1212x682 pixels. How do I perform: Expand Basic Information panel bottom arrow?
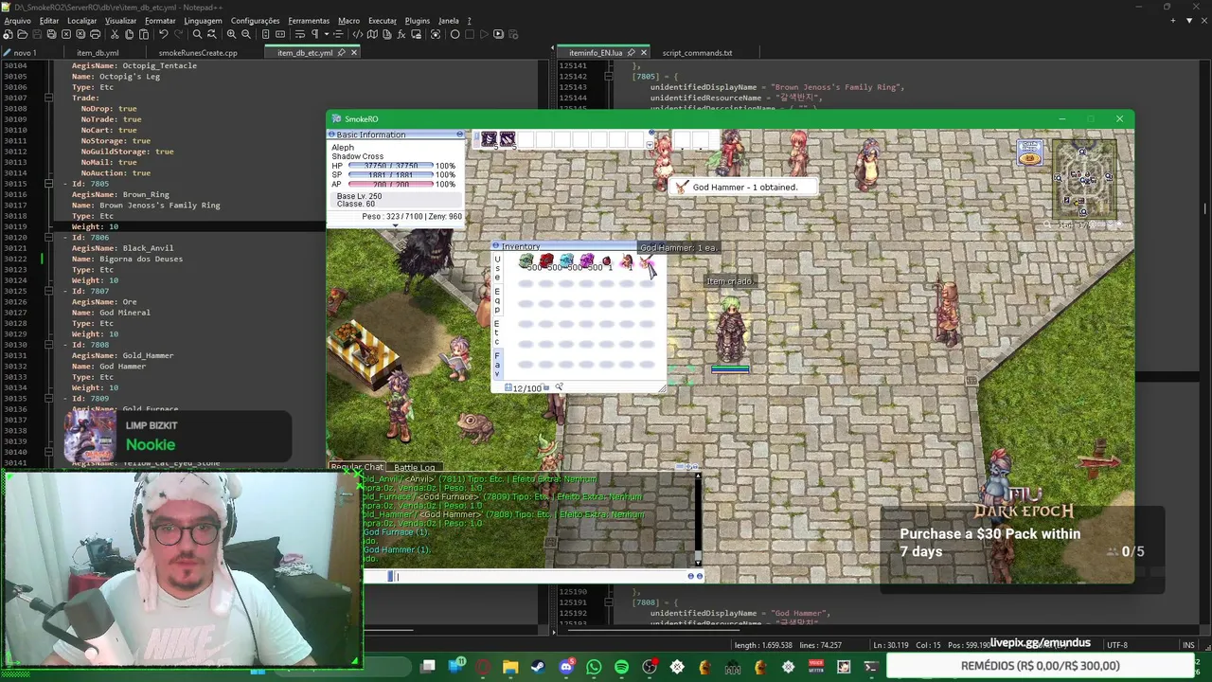tap(396, 225)
